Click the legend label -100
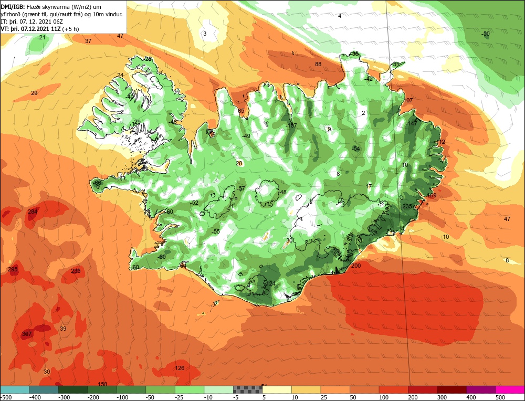The width and height of the screenshot is (525, 401). tap(123, 398)
